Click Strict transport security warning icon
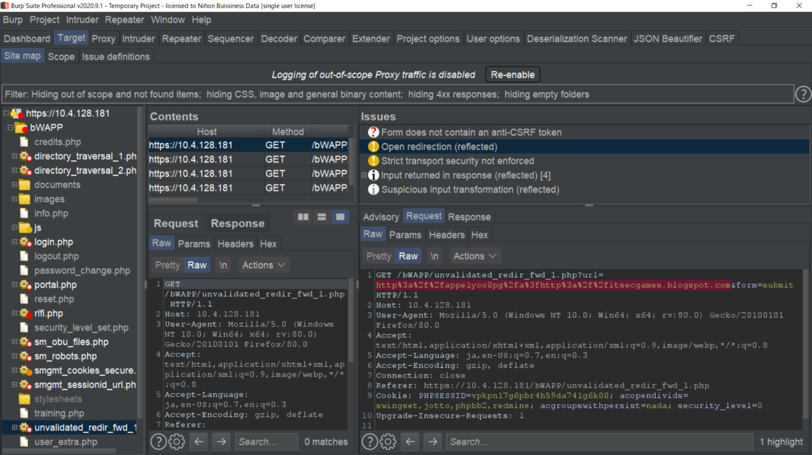 [x=374, y=161]
